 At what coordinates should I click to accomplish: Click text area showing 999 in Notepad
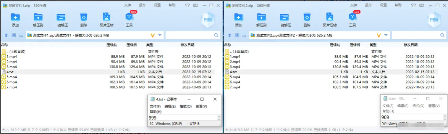pos(183,118)
